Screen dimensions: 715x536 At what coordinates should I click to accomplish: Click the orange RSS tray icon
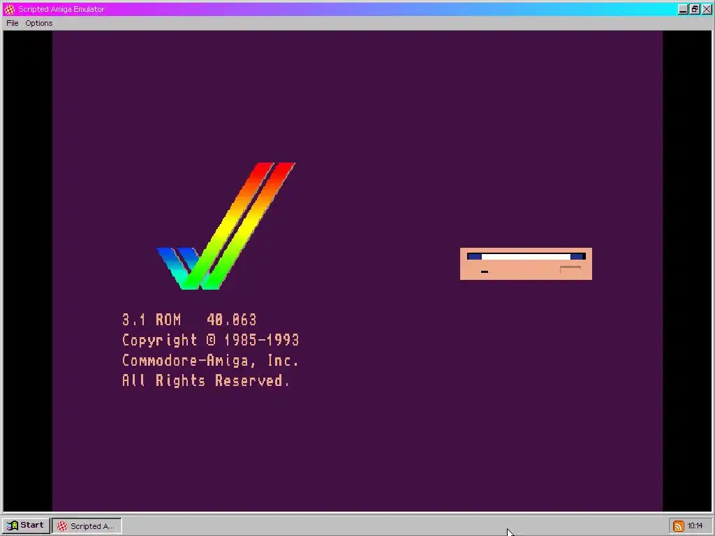click(679, 526)
